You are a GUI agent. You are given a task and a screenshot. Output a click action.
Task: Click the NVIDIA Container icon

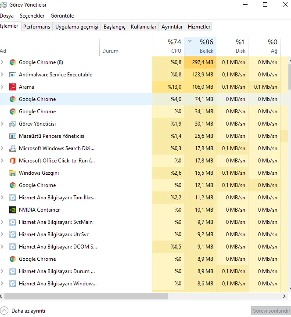tap(13, 210)
